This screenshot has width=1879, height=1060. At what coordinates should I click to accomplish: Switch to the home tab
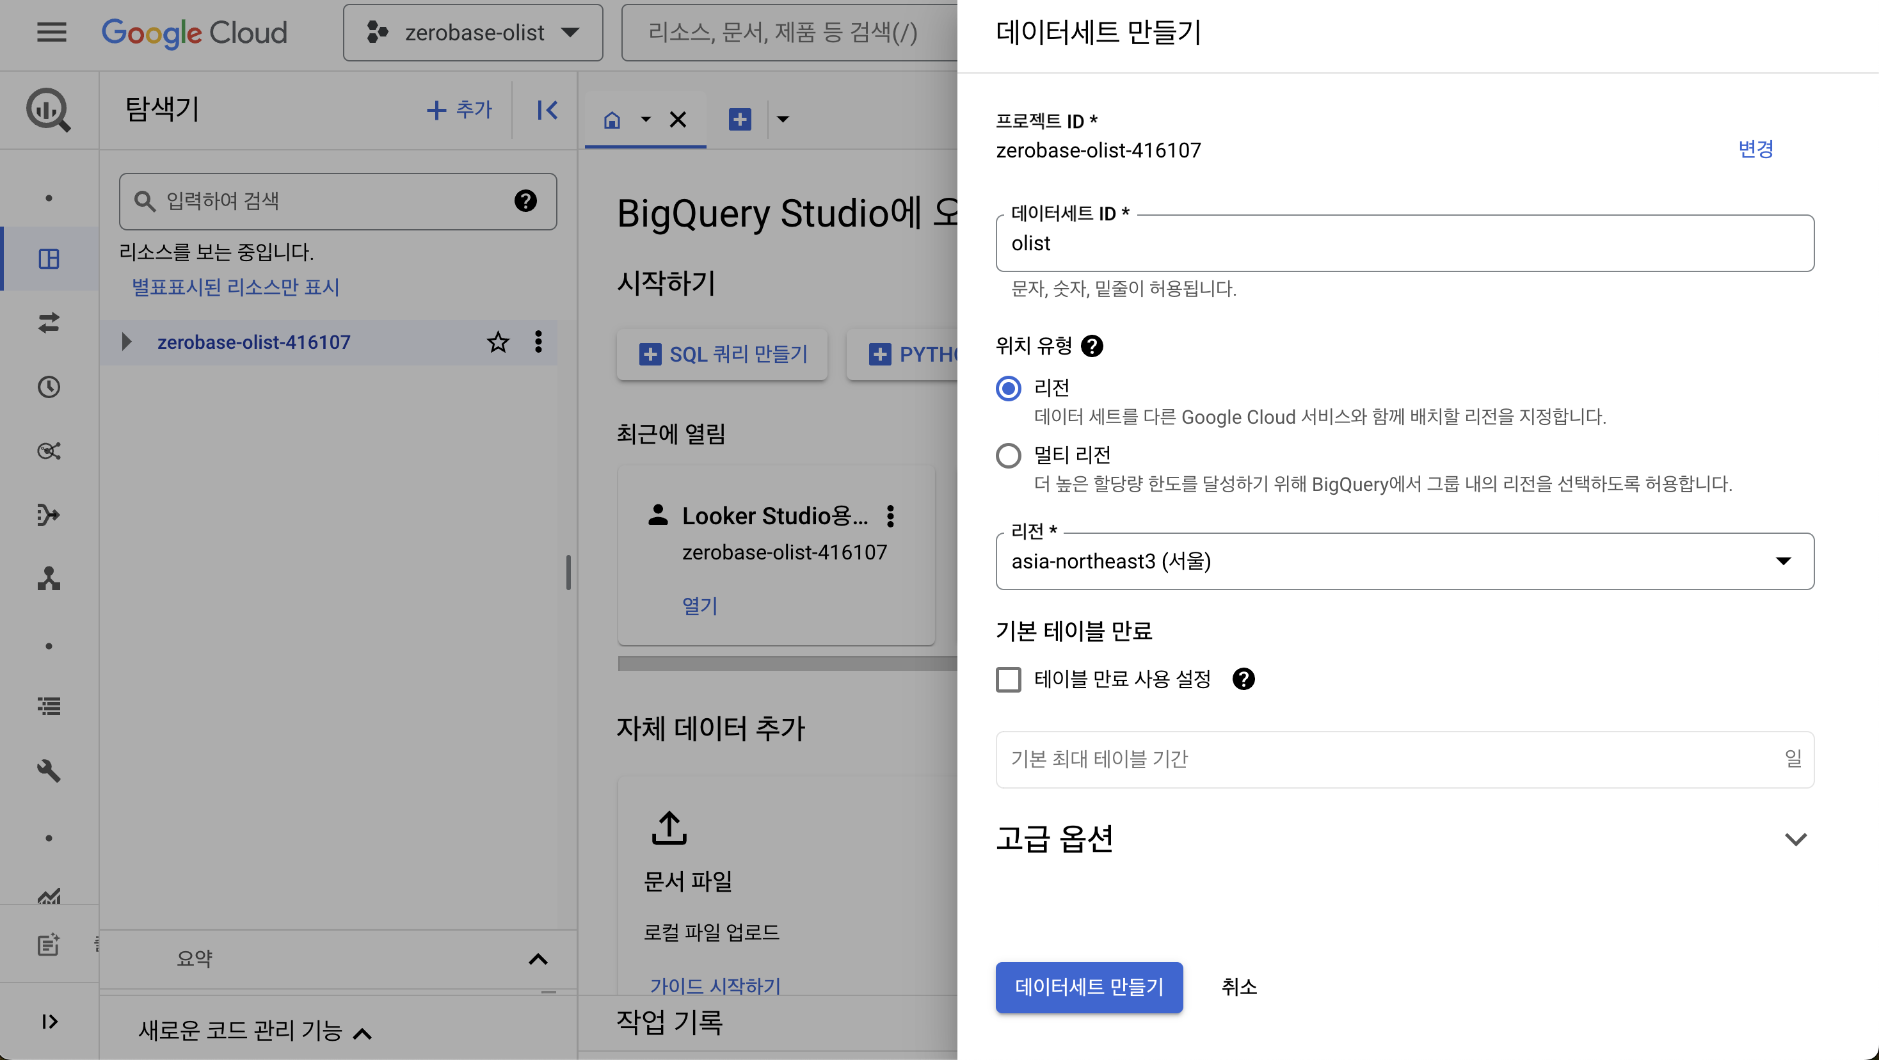pos(612,120)
